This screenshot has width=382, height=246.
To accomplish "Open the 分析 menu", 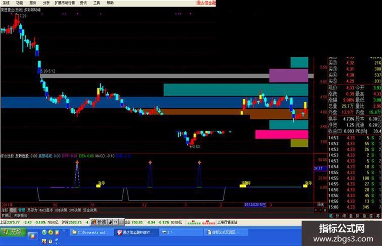I will (x=46, y=3).
